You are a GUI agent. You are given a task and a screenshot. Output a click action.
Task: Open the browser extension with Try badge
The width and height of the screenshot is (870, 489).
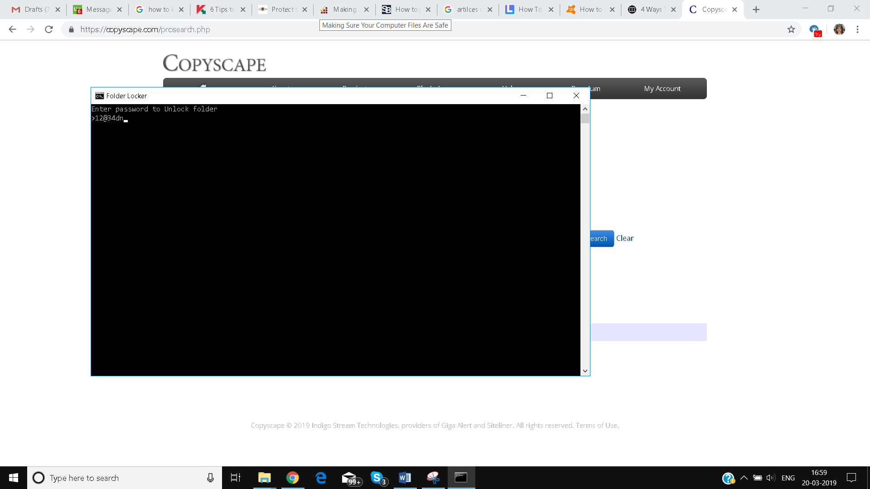pos(815,30)
